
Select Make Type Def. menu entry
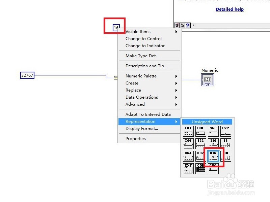pos(150,56)
